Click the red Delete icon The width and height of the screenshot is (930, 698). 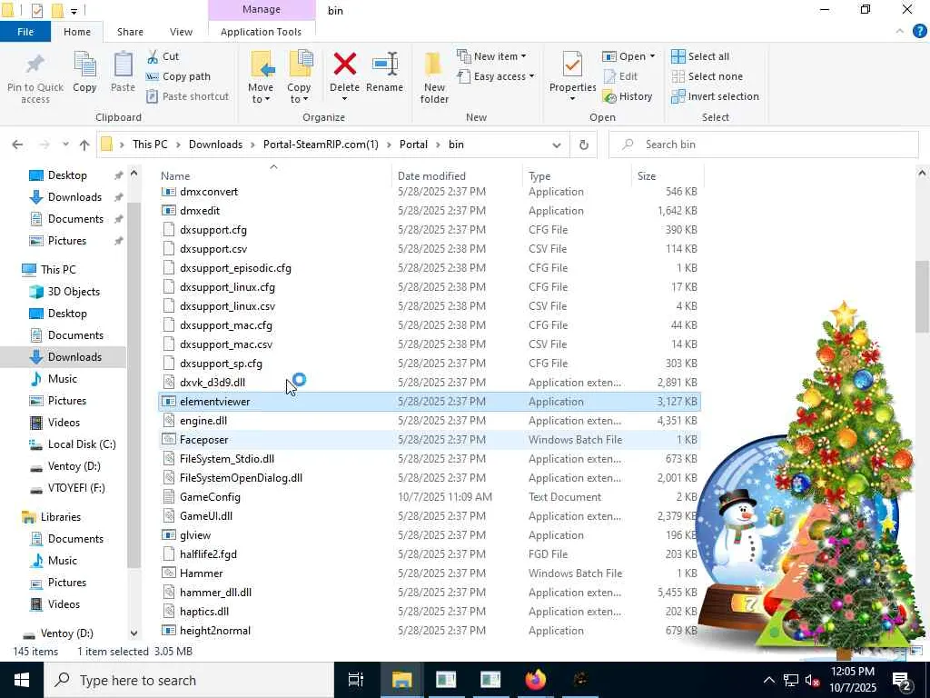[x=344, y=65]
